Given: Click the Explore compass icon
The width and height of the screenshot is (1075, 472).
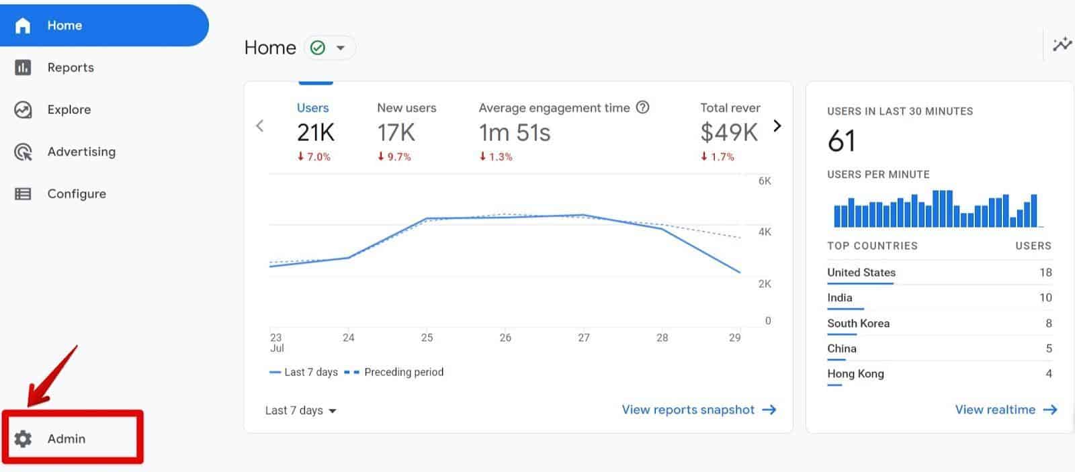Looking at the screenshot, I should coord(23,110).
